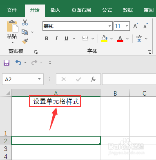The image size is (156, 160).
Task: Select column B header
Action: 115,93
